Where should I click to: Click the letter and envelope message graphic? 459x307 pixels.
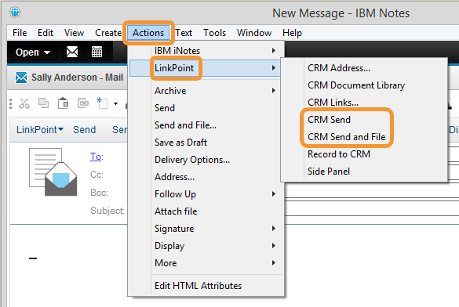tap(53, 172)
